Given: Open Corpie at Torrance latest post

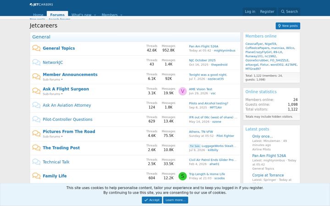Looking at the screenshot, I should (268, 175).
